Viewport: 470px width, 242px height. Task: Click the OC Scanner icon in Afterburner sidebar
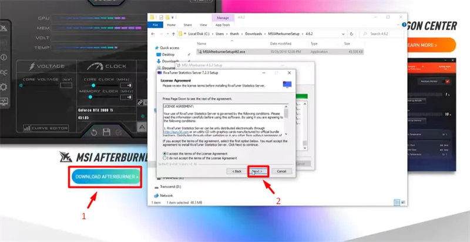click(x=4, y=72)
